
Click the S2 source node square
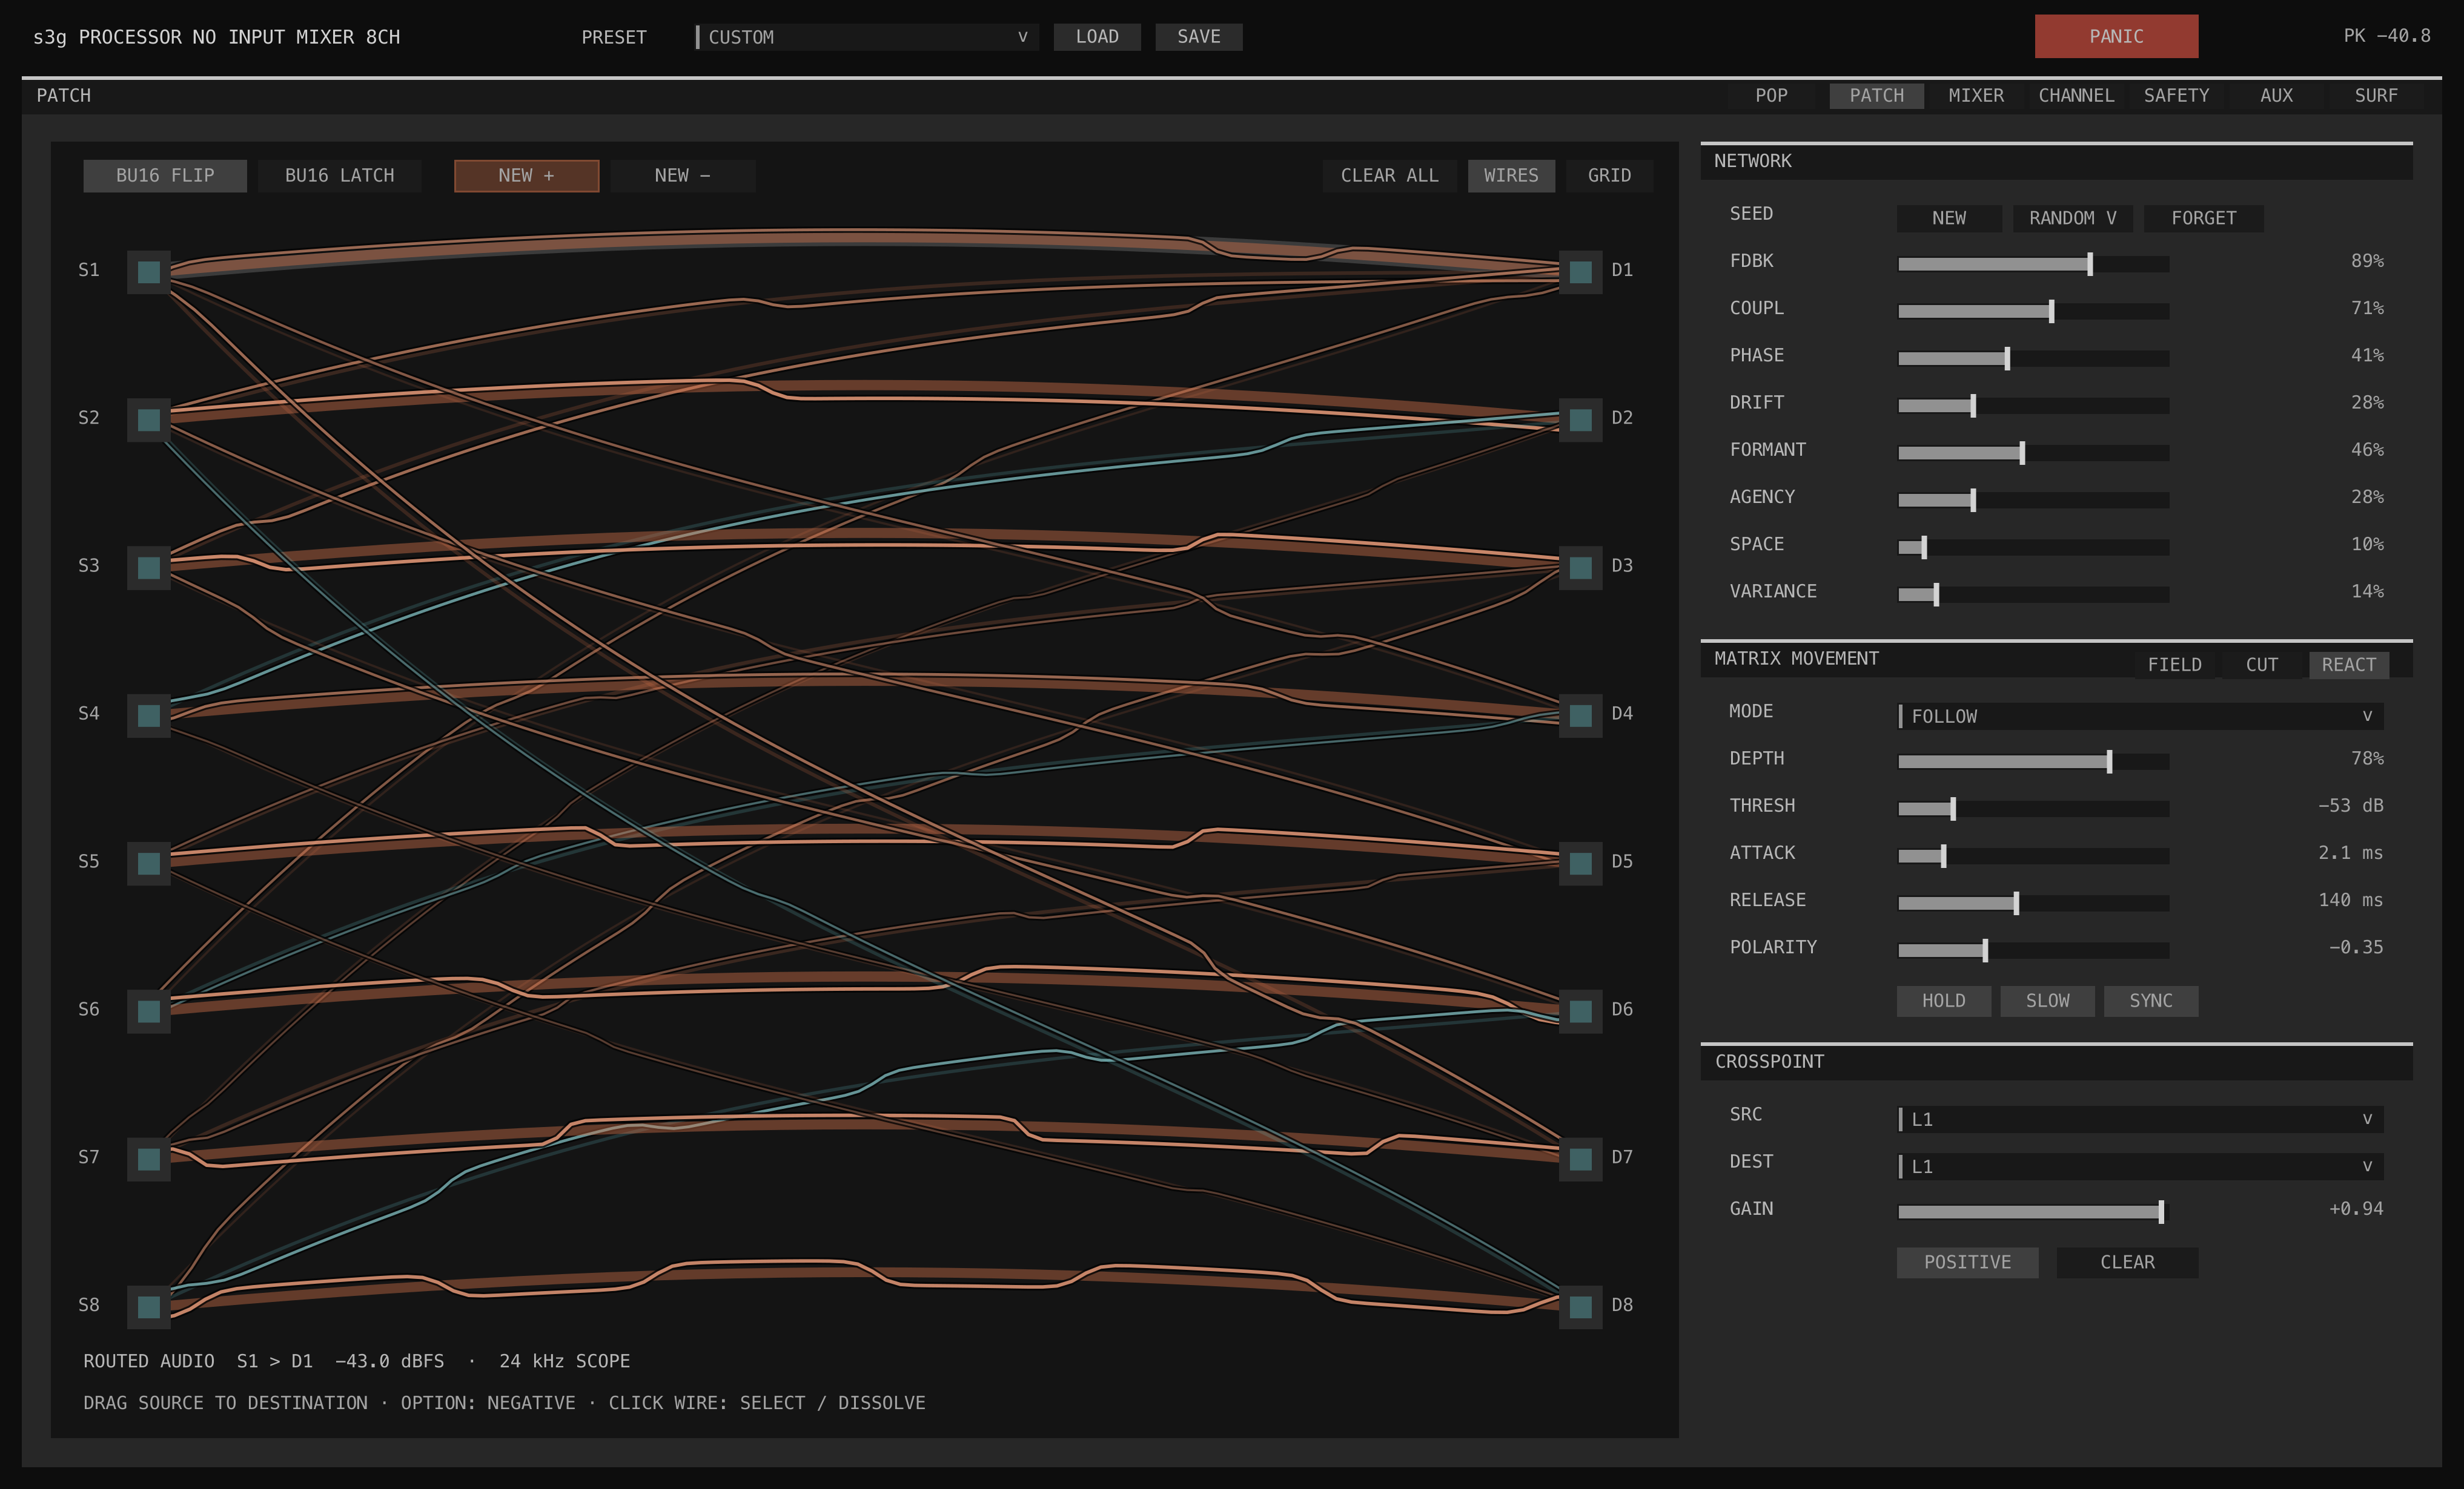tap(149, 419)
